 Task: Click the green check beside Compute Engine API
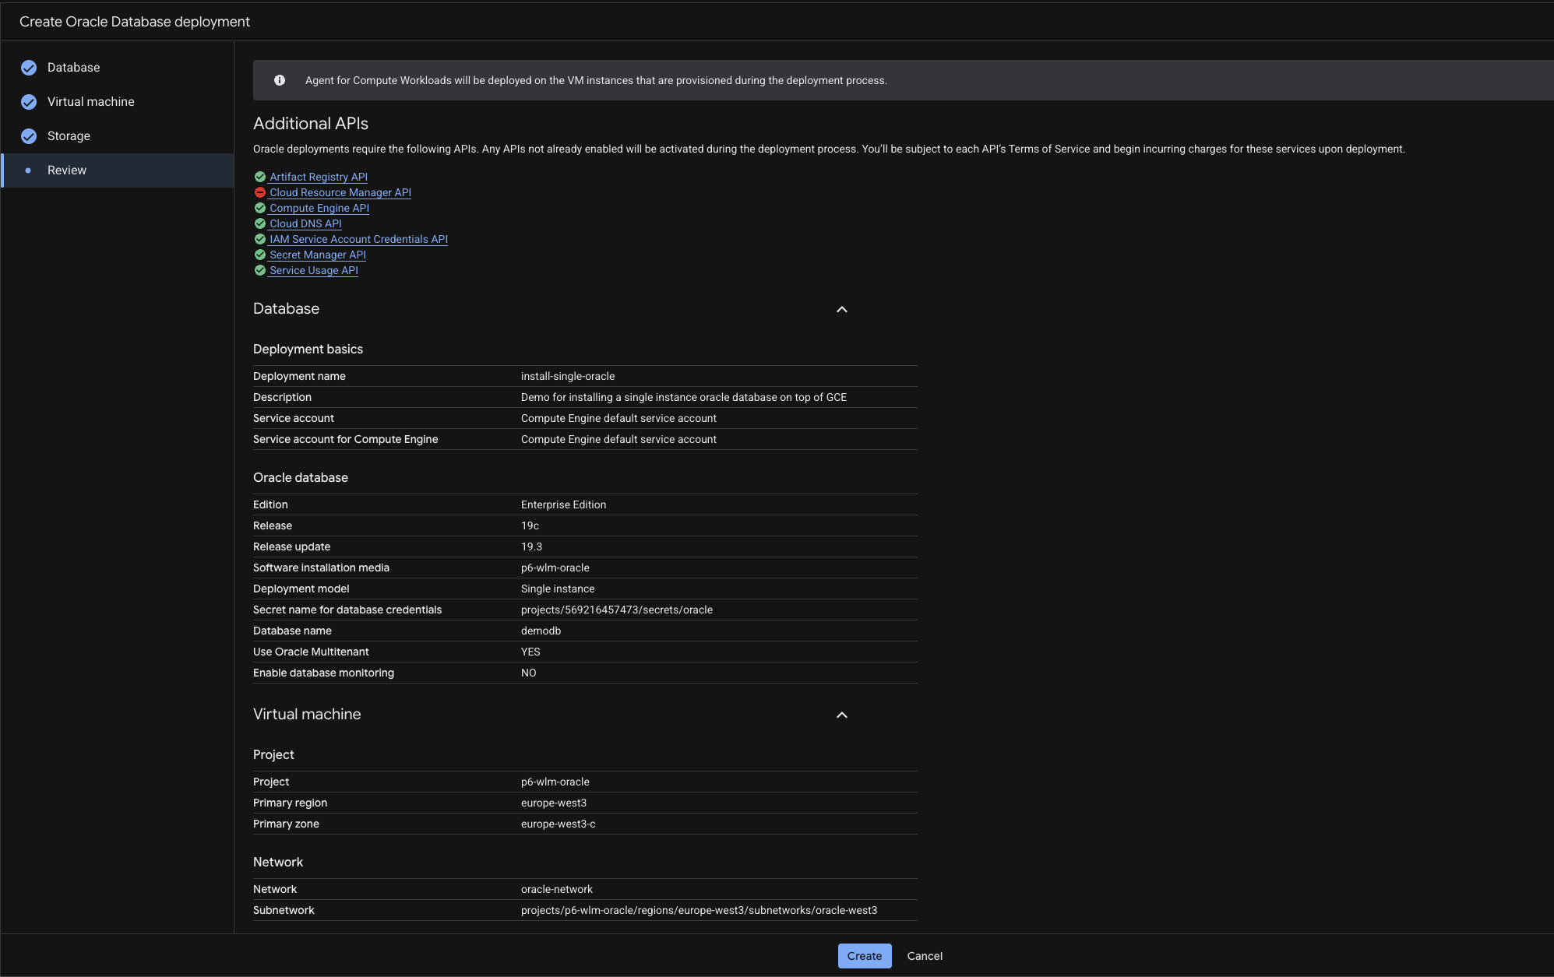coord(260,208)
